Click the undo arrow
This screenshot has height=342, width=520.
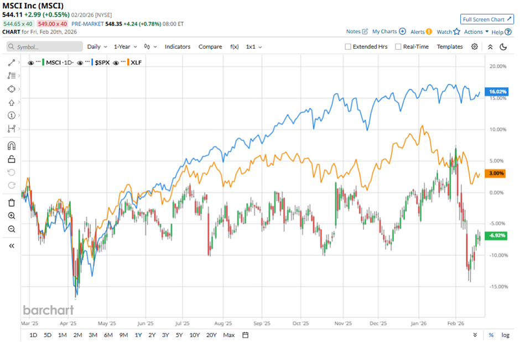[11, 172]
